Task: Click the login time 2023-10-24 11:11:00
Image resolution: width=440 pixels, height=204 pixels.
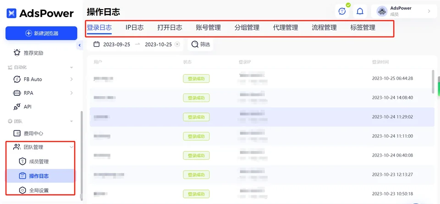Action: tap(393, 136)
